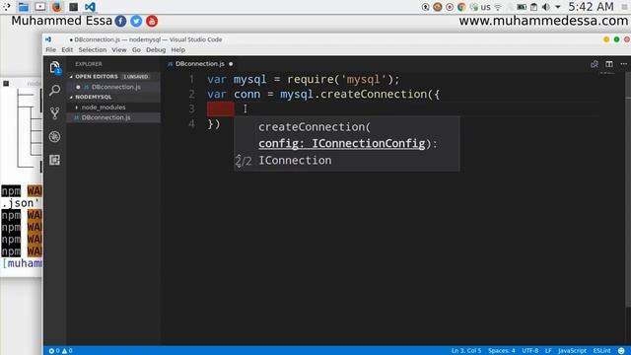Click the Open Changes icon in editor toolbar

(595, 64)
